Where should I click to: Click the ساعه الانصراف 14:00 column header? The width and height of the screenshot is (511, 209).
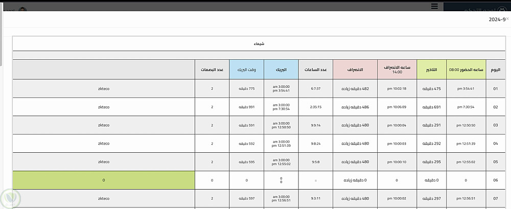(397, 69)
